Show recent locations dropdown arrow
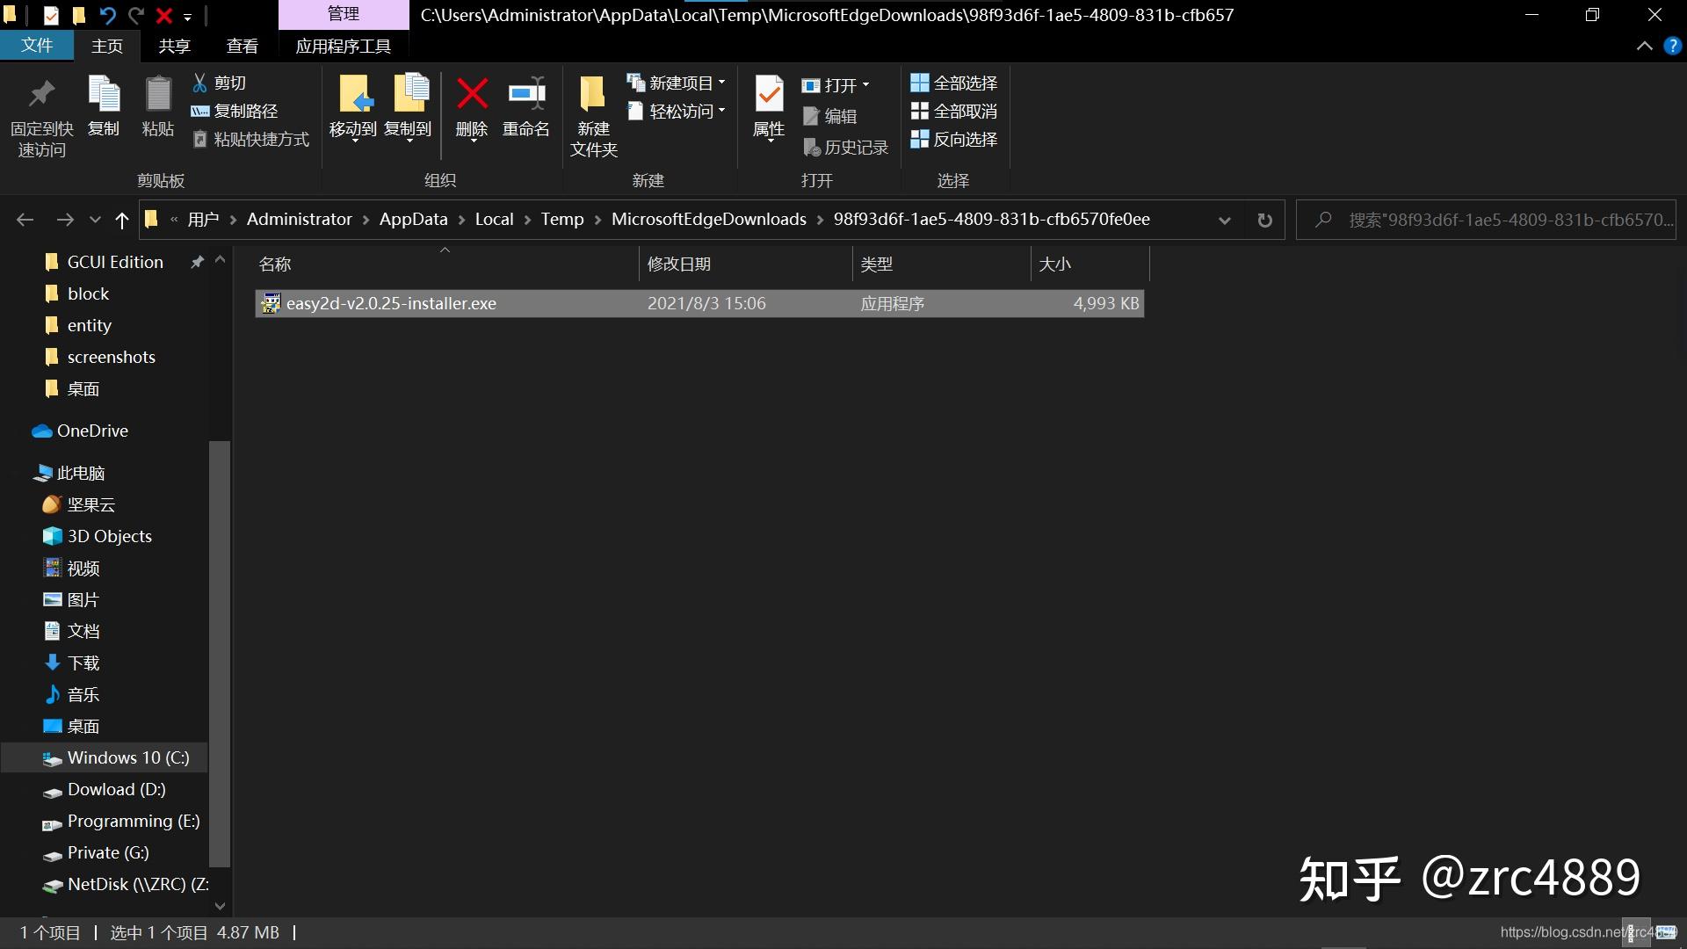 point(95,220)
